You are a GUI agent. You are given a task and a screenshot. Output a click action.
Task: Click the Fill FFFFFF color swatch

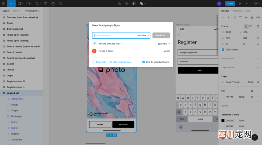pyautogui.click(x=223, y=97)
